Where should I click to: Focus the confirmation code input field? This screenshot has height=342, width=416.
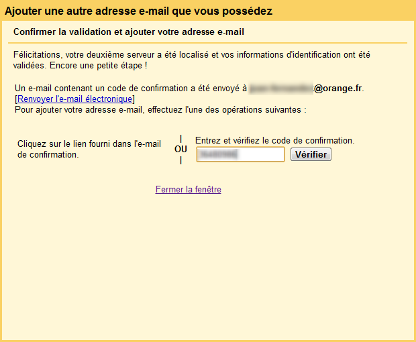point(240,154)
